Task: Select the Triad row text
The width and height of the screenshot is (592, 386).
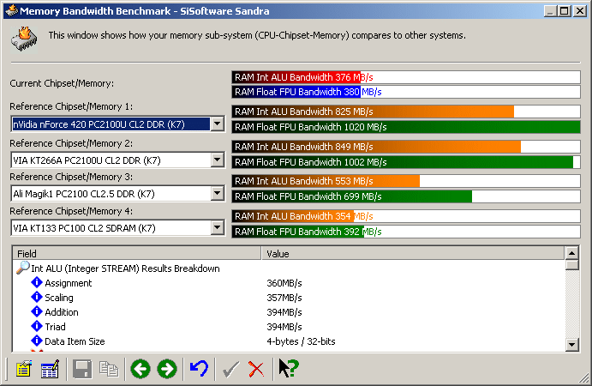Action: point(55,327)
